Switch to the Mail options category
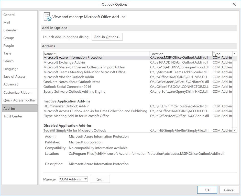The width and height of the screenshot is (241, 196). (x=7, y=22)
